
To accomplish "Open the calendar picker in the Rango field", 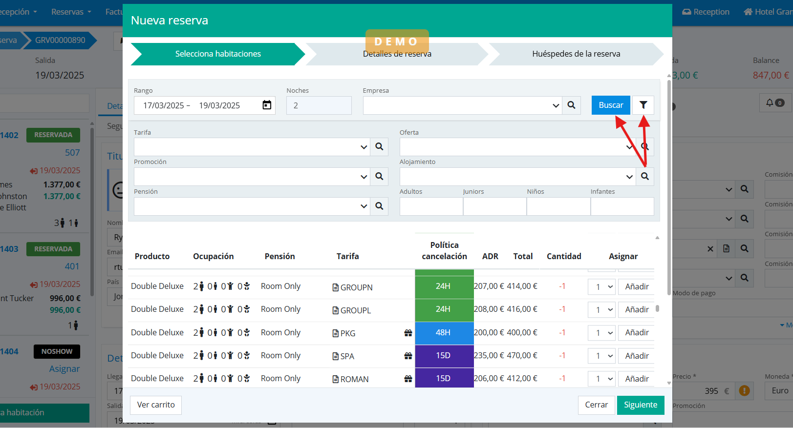I will tap(267, 105).
